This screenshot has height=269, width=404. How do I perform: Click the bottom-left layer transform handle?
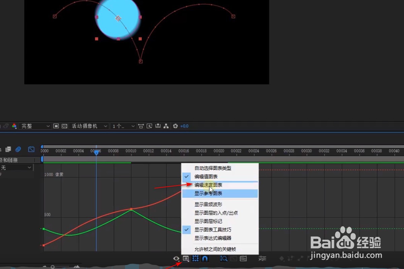coord(97,39)
